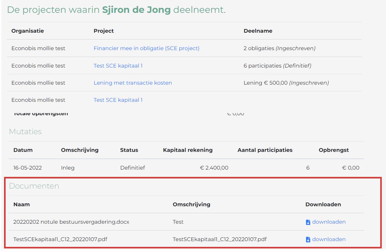The height and width of the screenshot is (252, 386).
Task: Click the Organisatie column header
Action: (x=28, y=31)
